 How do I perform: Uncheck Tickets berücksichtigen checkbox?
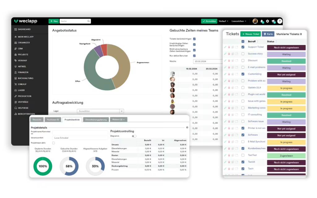coord(194,39)
